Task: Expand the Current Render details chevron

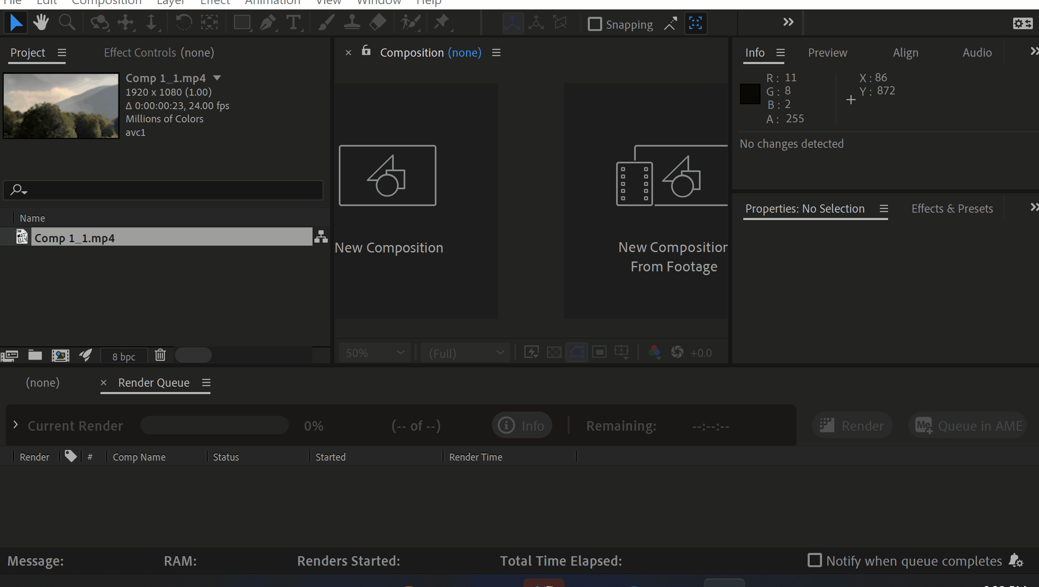Action: 16,425
